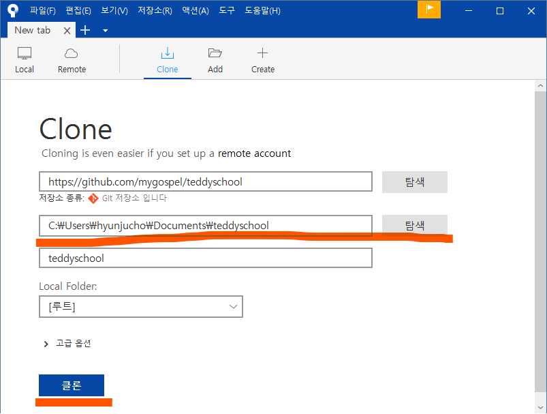
Task: Click the 'Git 저장소 입니다' status text
Action: click(x=134, y=198)
